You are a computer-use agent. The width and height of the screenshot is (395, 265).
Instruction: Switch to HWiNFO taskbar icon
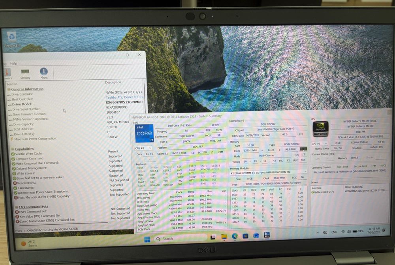(x=267, y=235)
